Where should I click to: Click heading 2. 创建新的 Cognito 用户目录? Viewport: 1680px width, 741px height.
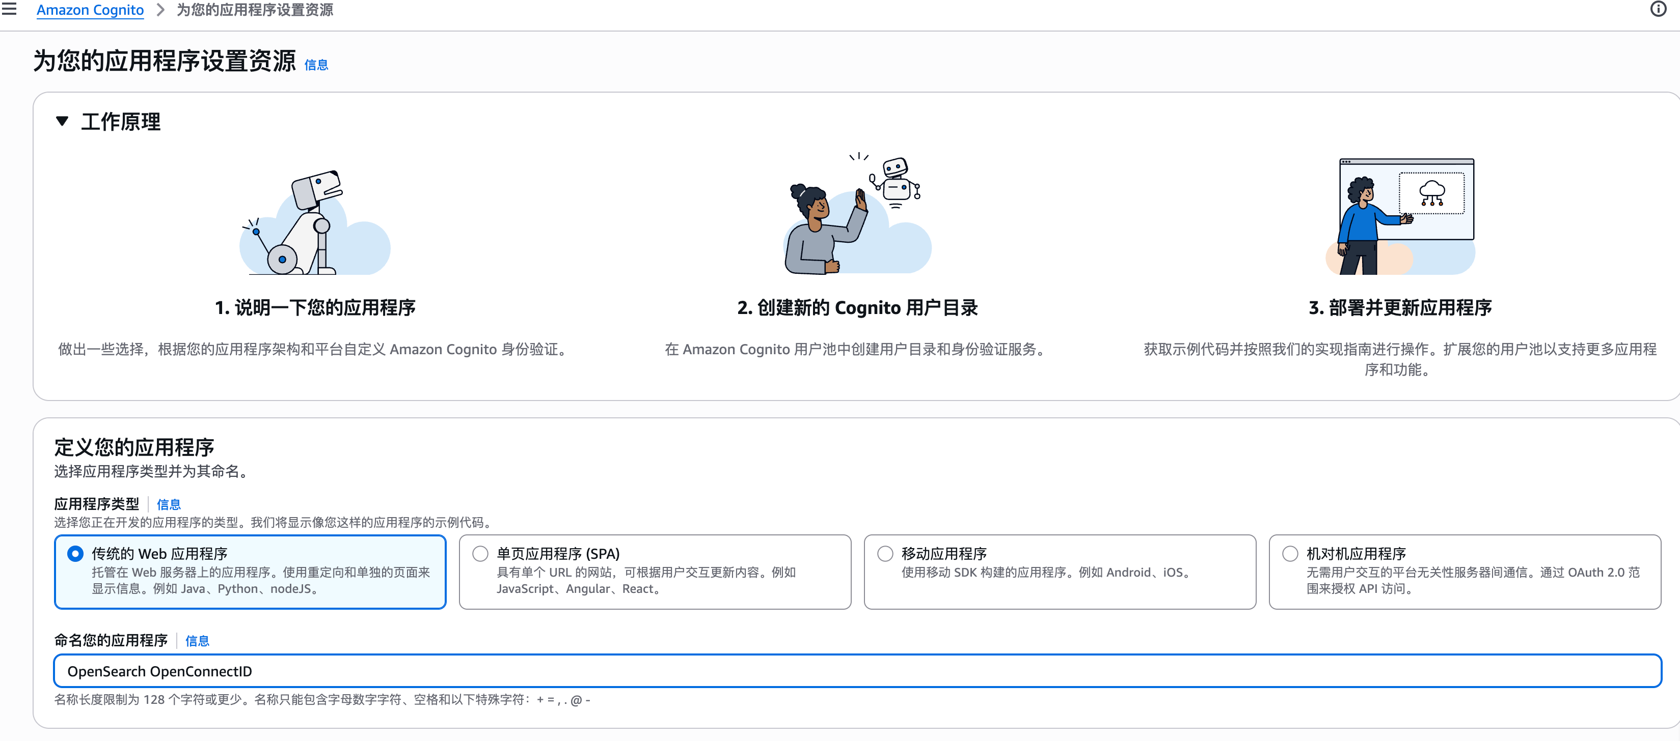click(857, 307)
